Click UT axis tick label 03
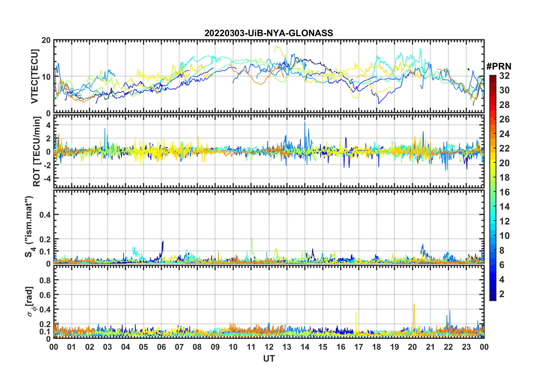Image resolution: width=538 pixels, height=376 pixels. [x=107, y=347]
